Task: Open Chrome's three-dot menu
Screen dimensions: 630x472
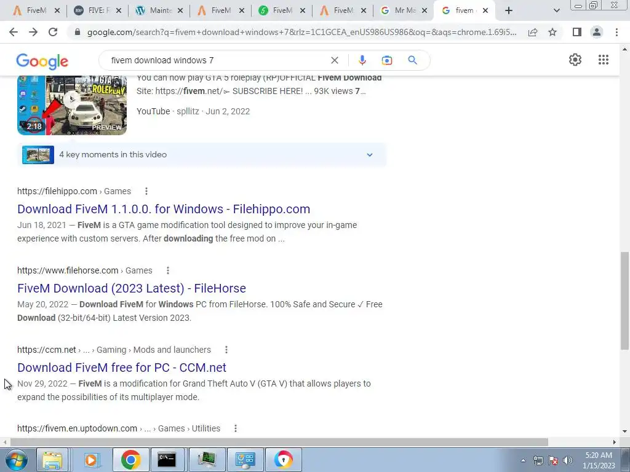Action: (616, 32)
